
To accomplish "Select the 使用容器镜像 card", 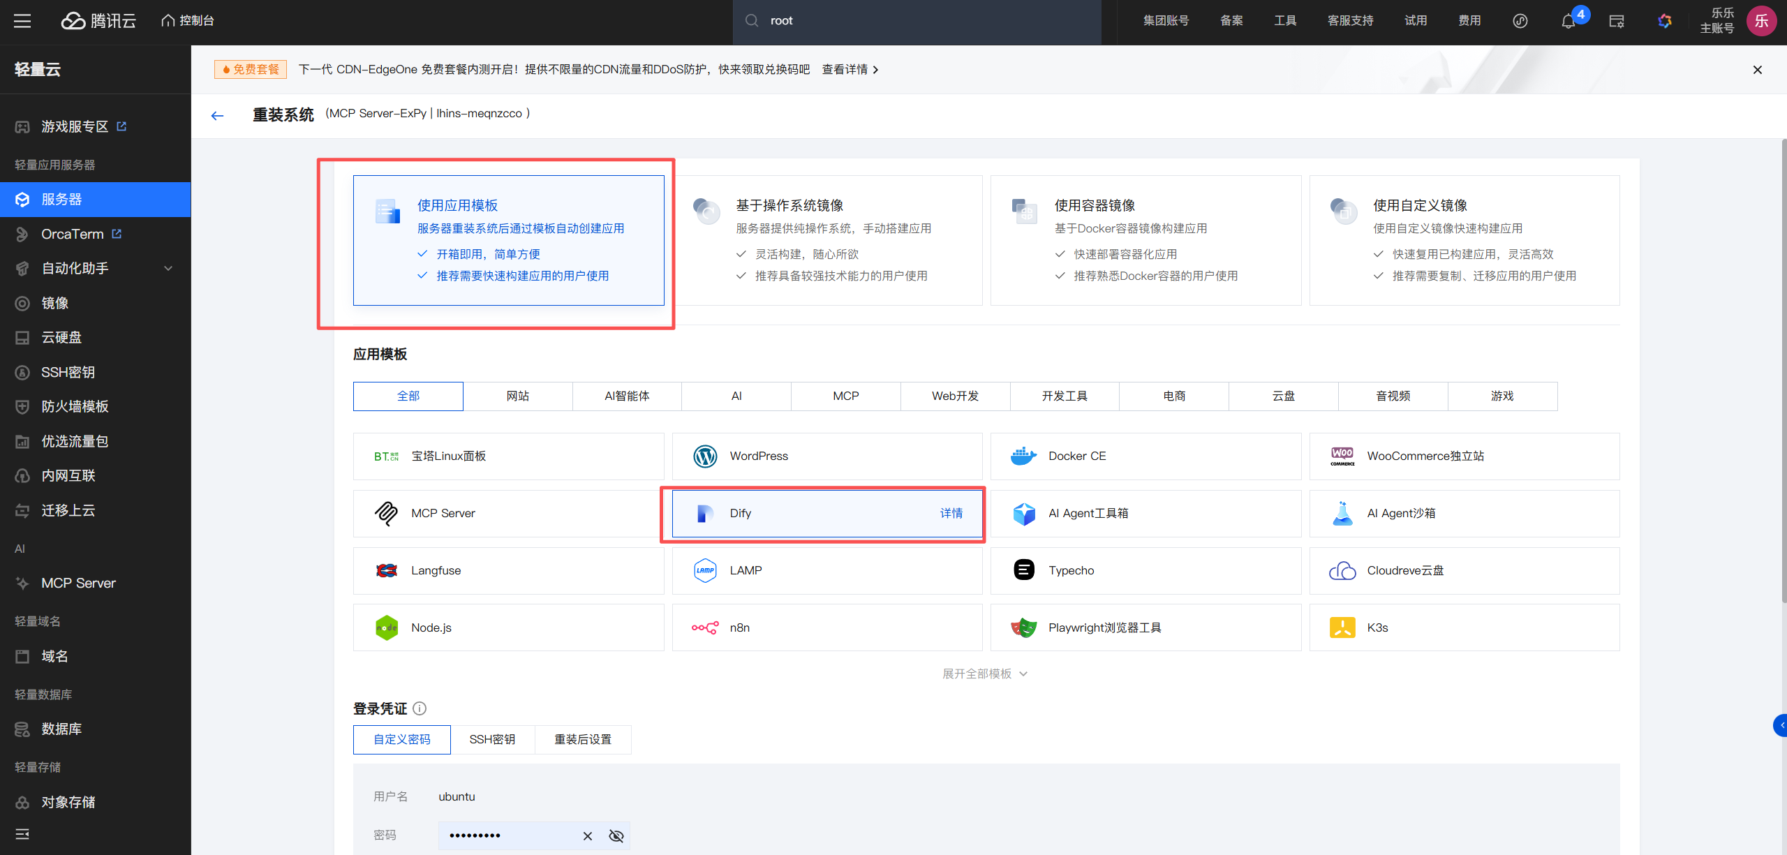I will coord(1145,240).
